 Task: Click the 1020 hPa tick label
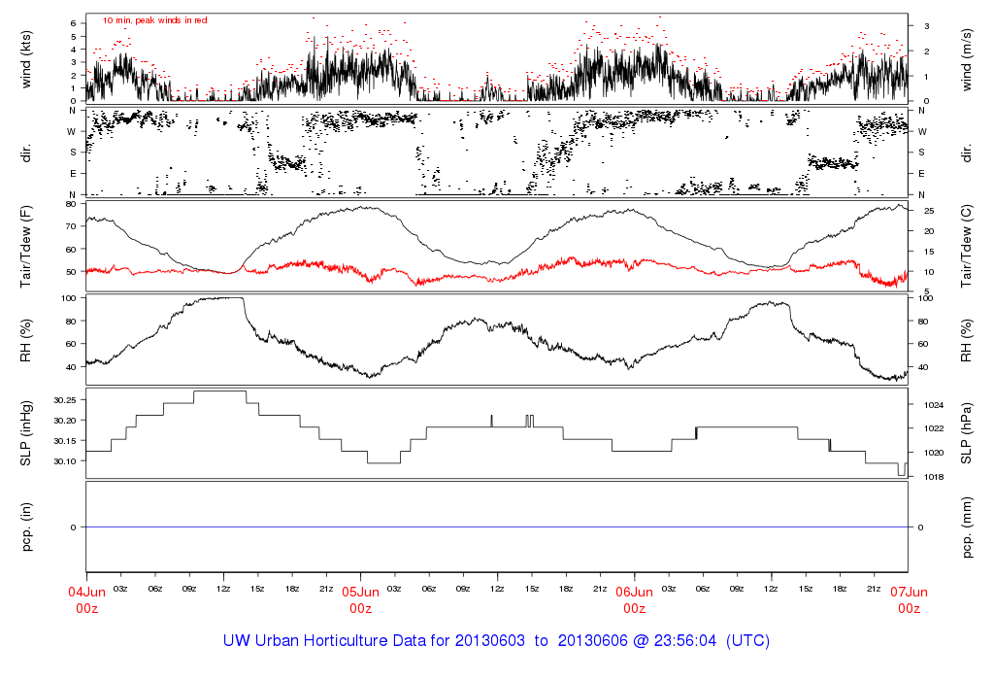point(934,453)
